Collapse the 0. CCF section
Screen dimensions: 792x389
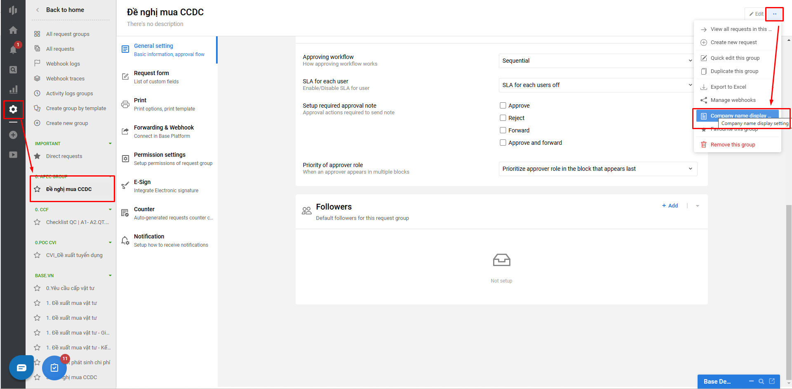pos(110,210)
